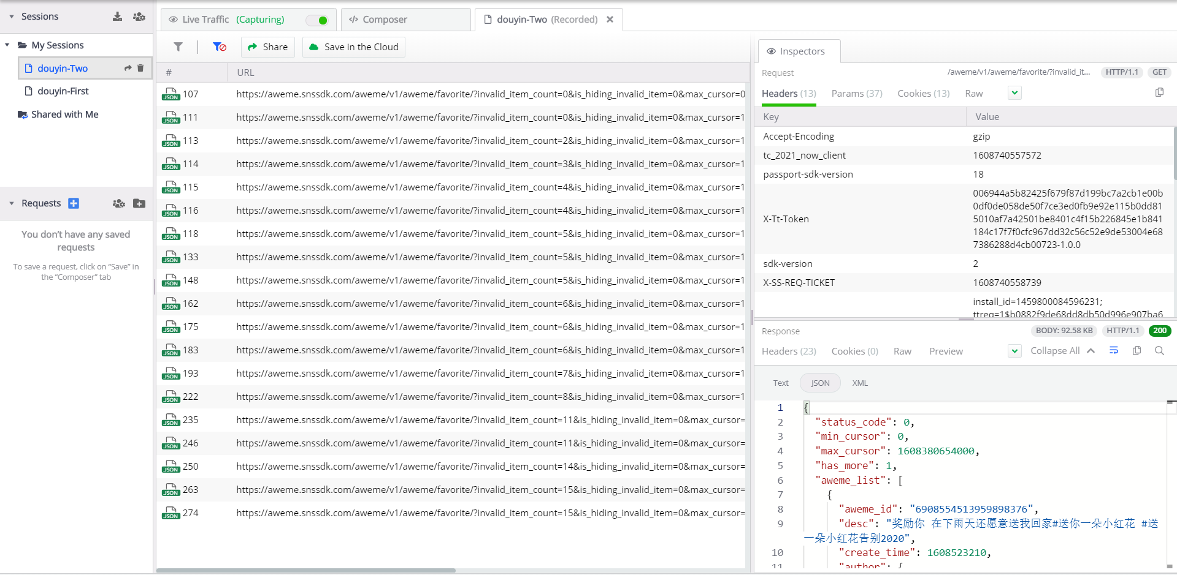Click Collapse All in response
The image size is (1177, 575).
coord(1062,351)
